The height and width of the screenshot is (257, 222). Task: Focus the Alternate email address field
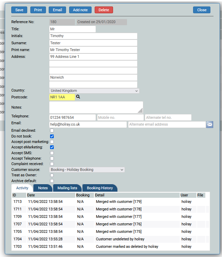coord(166,125)
